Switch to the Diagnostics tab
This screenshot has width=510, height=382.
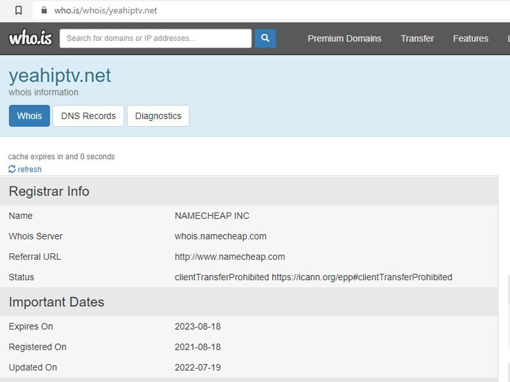tap(158, 116)
